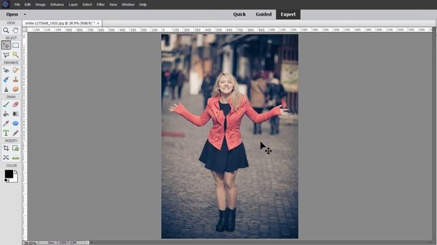Select the Pencil tool

[16, 133]
